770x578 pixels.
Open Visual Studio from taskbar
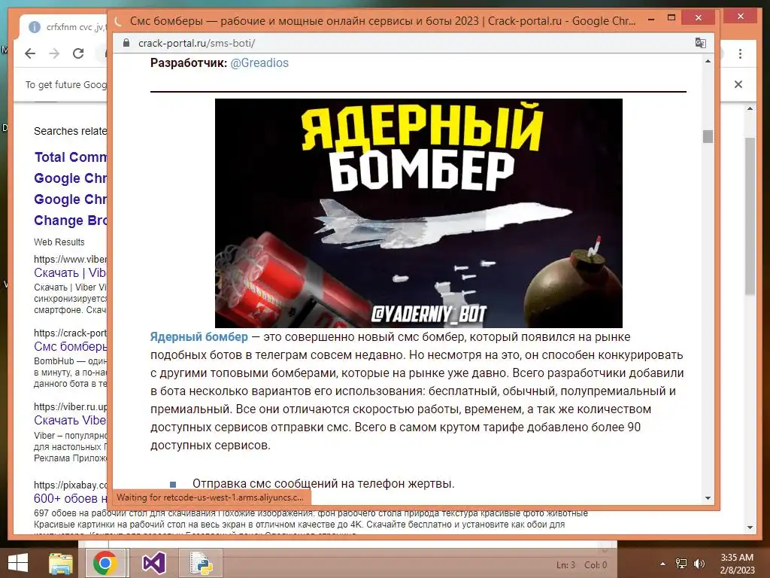[x=153, y=563]
